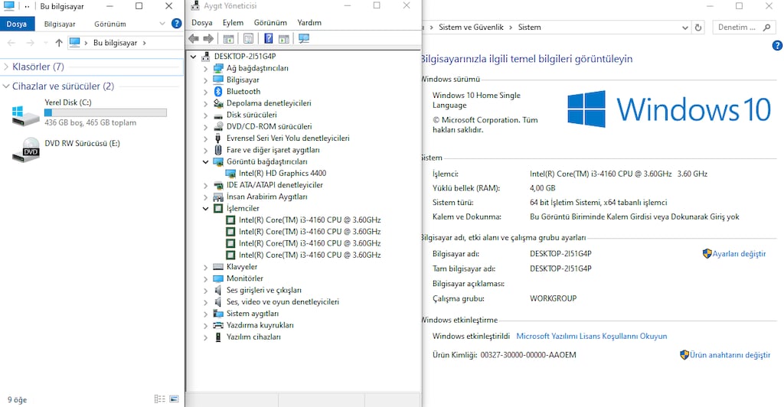Click the Klavyeler keyboard icon

coord(218,267)
